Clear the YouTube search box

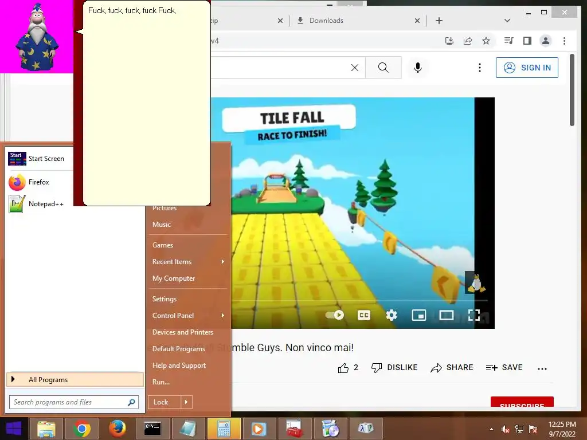(354, 68)
